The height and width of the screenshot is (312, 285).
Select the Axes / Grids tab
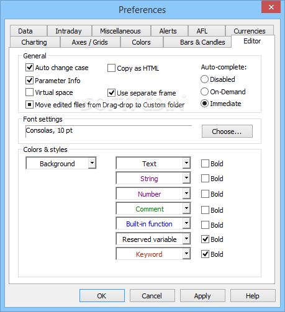90,42
